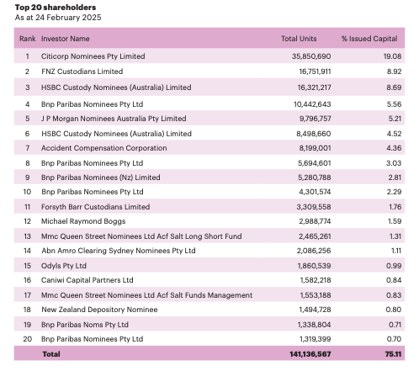Click the '% Issued Capital' column header
The width and height of the screenshot is (419, 371).
pos(369,39)
